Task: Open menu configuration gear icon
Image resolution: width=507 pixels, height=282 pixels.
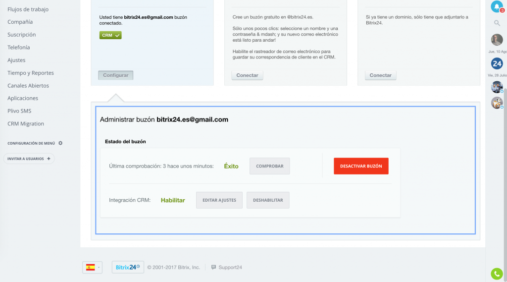Action: pyautogui.click(x=60, y=143)
